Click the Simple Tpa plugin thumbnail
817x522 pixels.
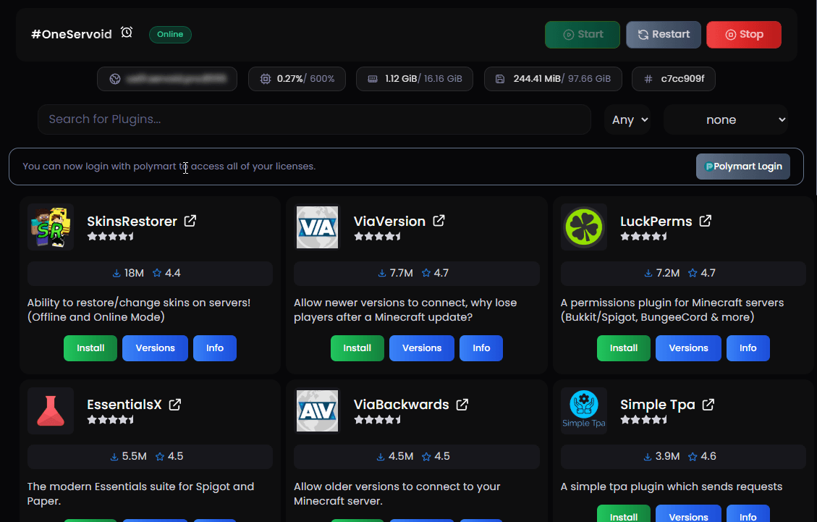pyautogui.click(x=584, y=411)
